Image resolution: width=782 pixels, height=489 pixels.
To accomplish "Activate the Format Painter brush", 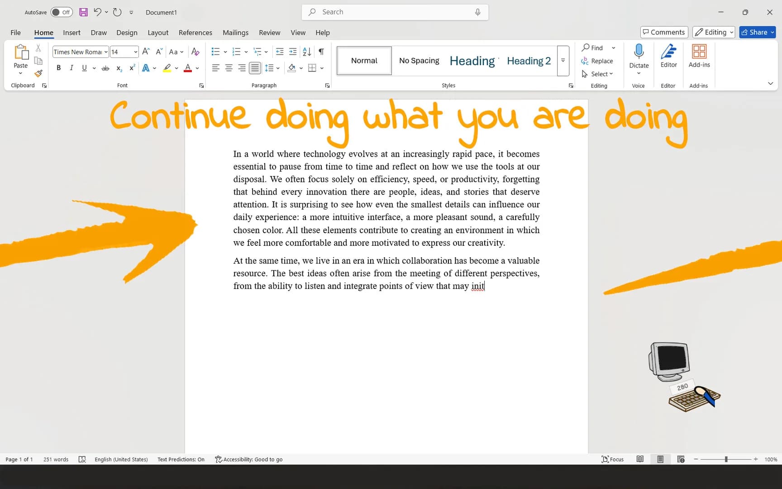I will (38, 73).
